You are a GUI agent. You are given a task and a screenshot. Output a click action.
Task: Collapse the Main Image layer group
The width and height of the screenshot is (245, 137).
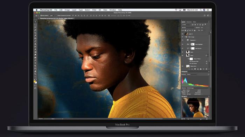point(184,37)
